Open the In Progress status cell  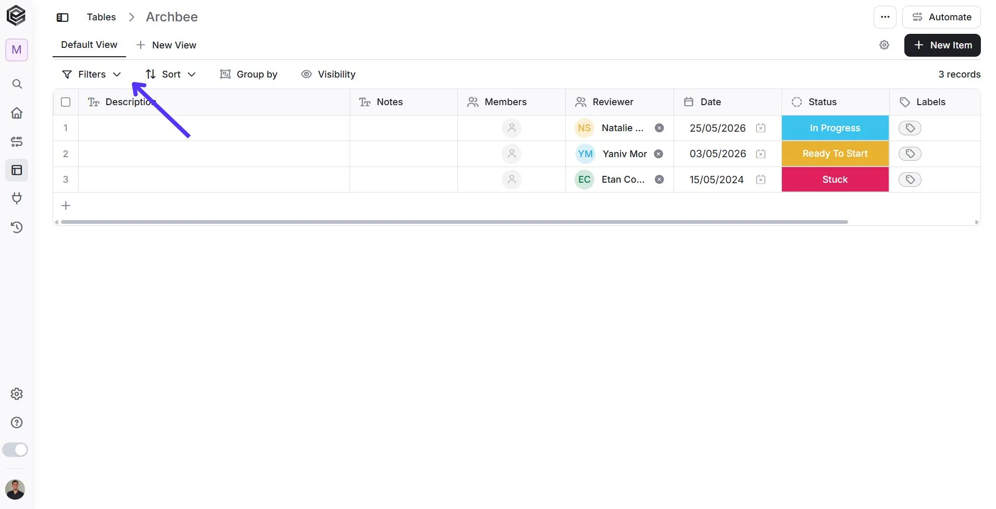click(835, 128)
